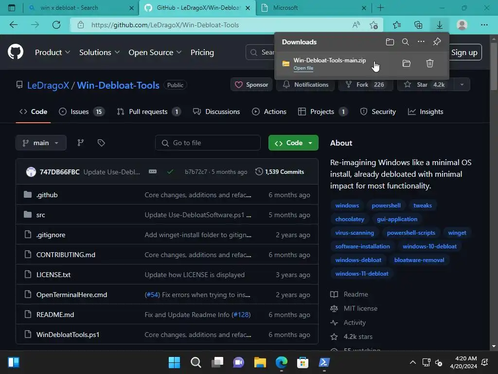Delete Win-Debloat-Tools-main.zip download entry
Screen dimensions: 498x374
[430, 63]
